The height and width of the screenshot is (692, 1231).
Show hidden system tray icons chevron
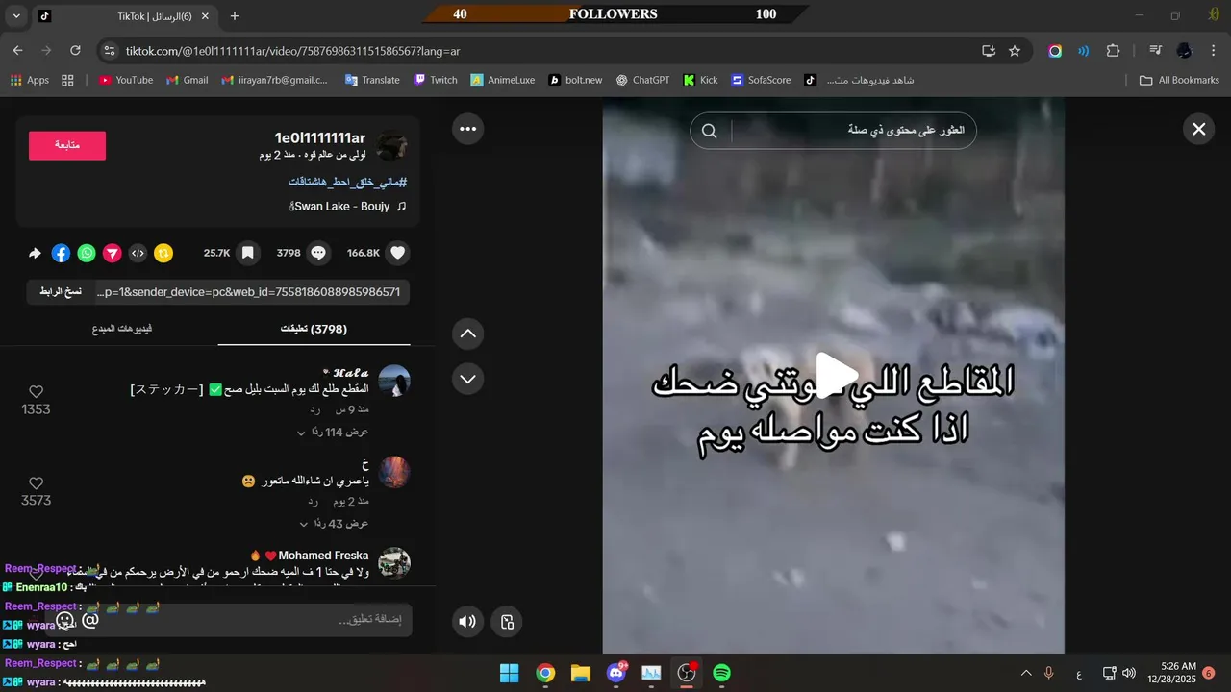(x=1025, y=673)
